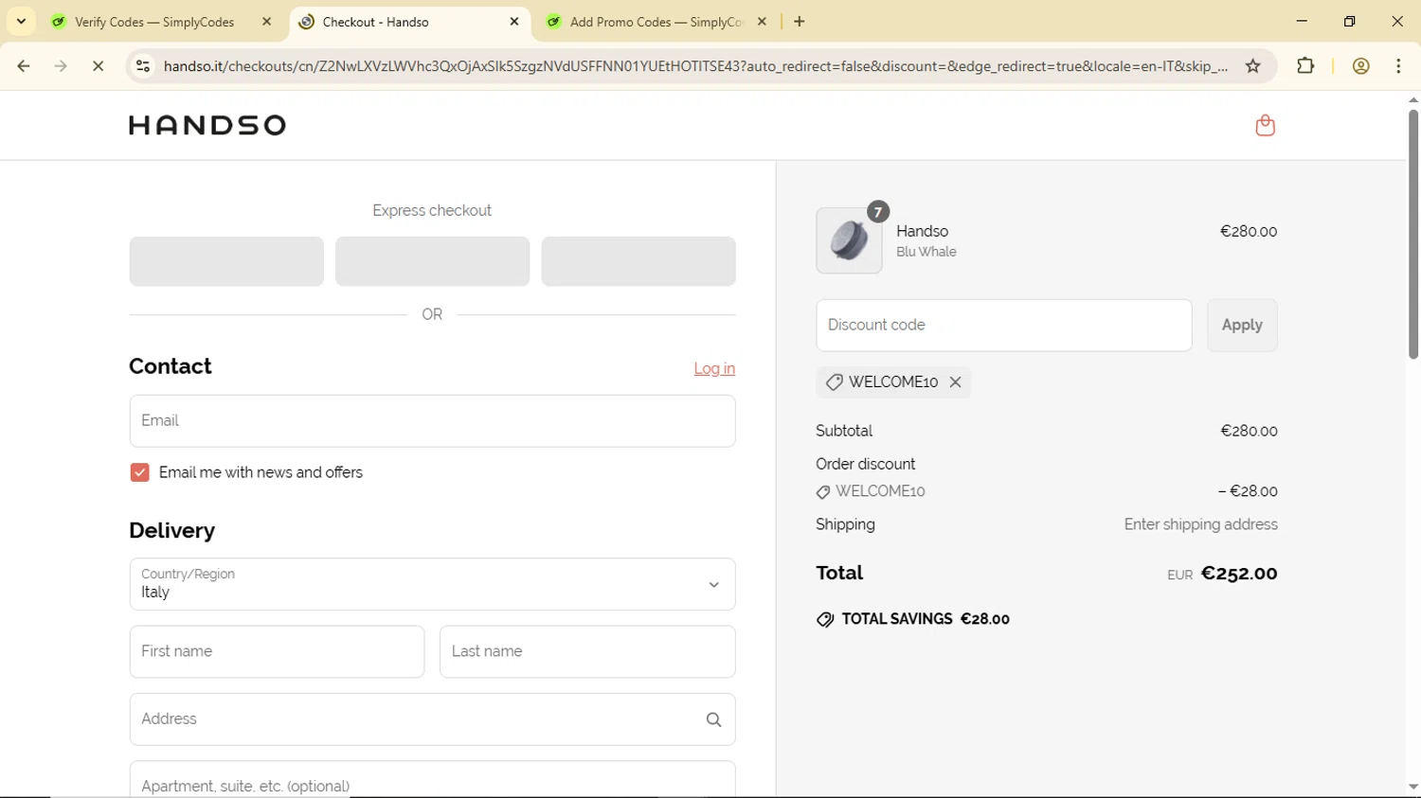Close the Checkout - Handso tab
This screenshot has width=1421, height=798.
(x=514, y=22)
